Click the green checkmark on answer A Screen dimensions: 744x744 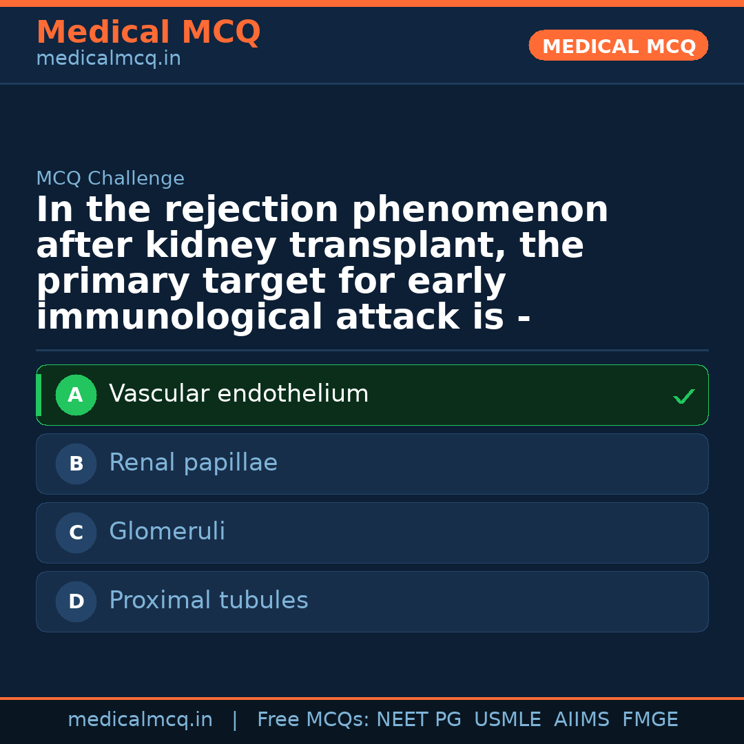click(683, 396)
